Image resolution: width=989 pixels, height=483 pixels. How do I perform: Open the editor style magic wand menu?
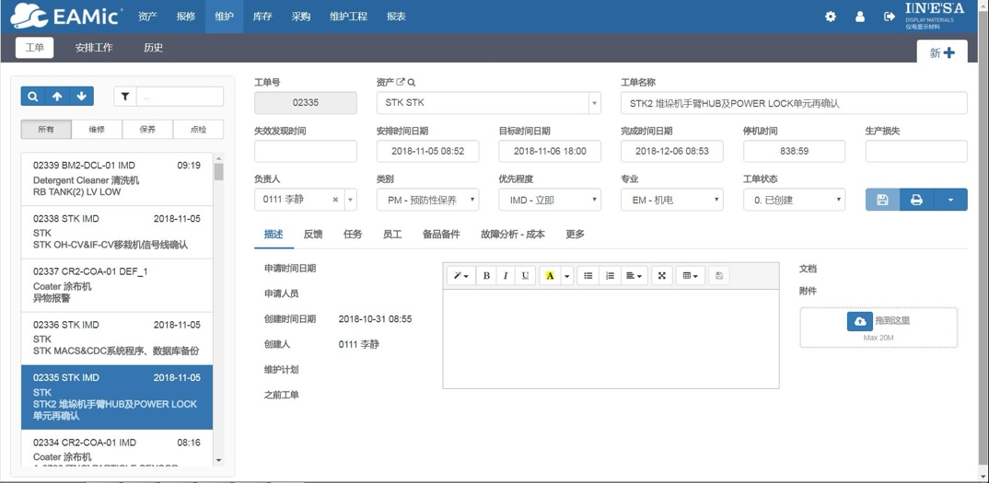click(461, 276)
